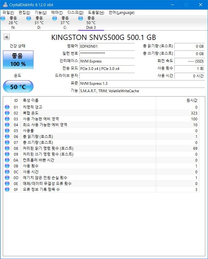Select the 예기치 않은 전원 손실 횟수 row

101,178
